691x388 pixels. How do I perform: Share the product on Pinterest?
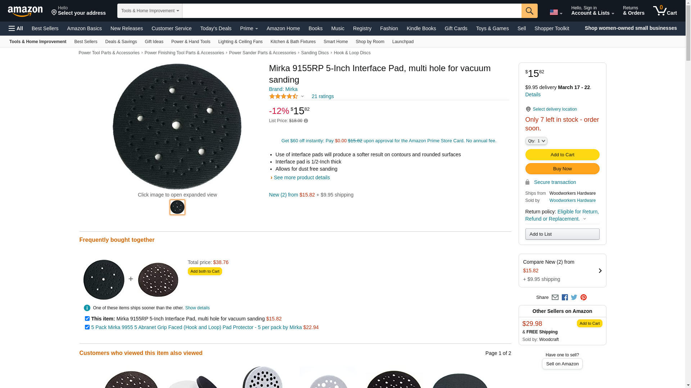583,297
